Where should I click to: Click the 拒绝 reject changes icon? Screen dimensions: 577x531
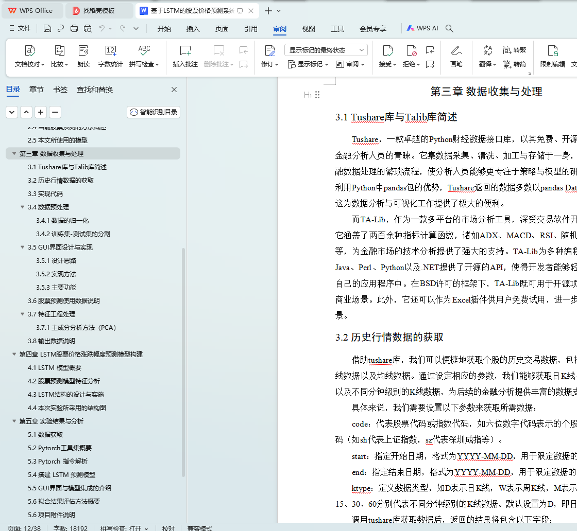pyautogui.click(x=411, y=56)
